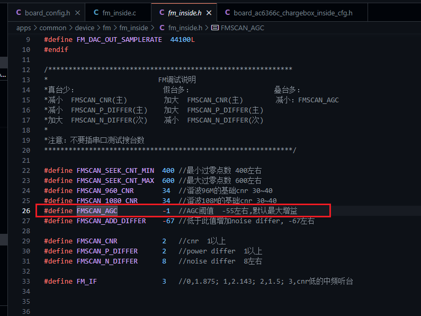Click the FMSCAN_AGC symbol breadcrumb
The height and width of the screenshot is (316, 421).
[243, 28]
